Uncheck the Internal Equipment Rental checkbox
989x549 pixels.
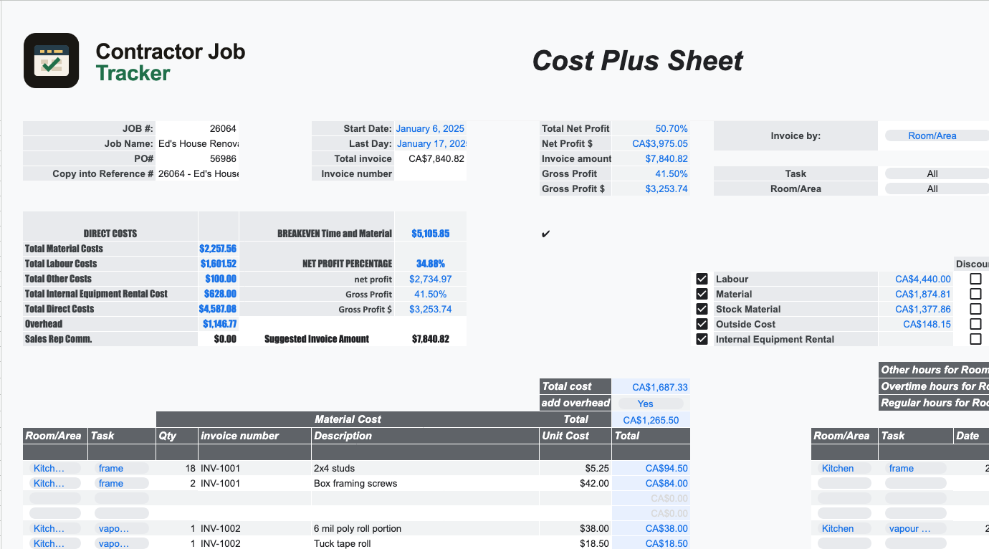tap(702, 339)
